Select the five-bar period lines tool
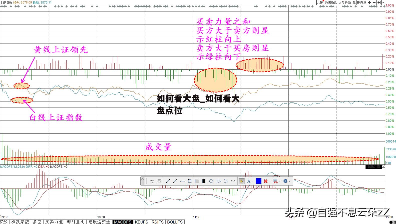This screenshot has width=396, height=224. click(x=204, y=181)
